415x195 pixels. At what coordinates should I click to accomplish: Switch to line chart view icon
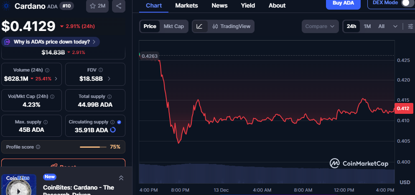[x=199, y=26]
